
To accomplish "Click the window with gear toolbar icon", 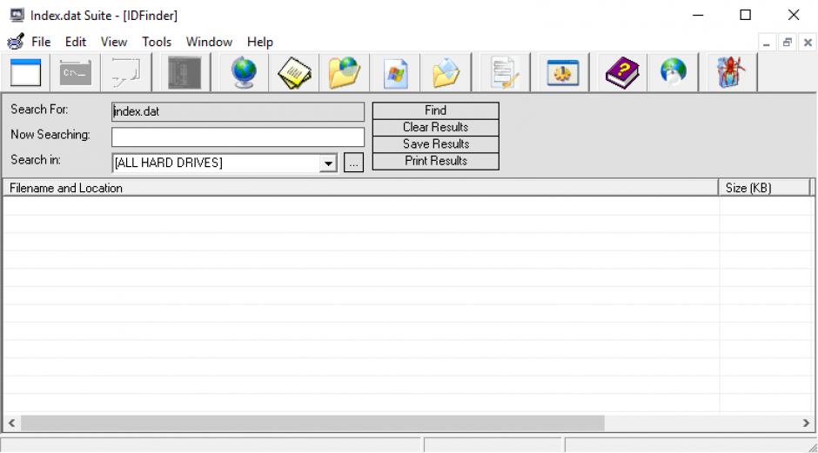I will click(x=562, y=72).
